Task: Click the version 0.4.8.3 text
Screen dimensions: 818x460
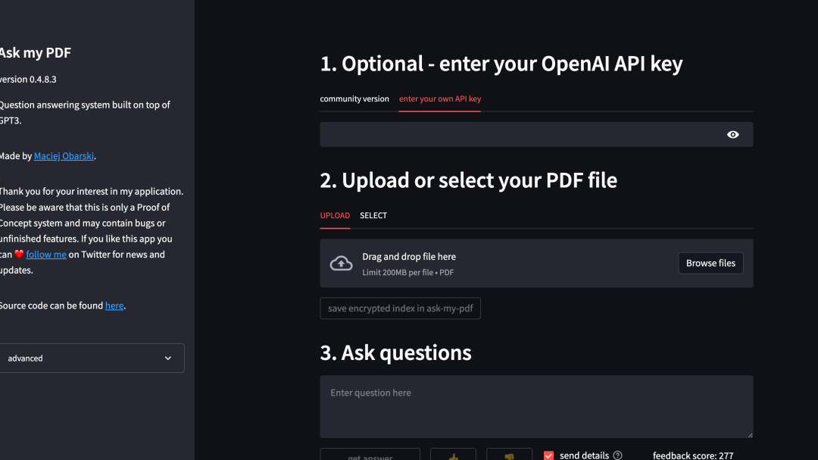Action: pyautogui.click(x=28, y=80)
